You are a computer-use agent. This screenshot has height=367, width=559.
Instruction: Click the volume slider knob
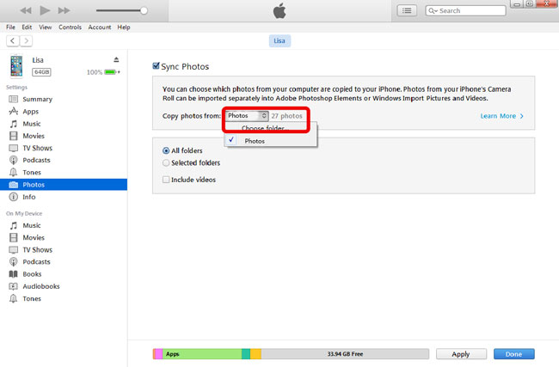[144, 10]
